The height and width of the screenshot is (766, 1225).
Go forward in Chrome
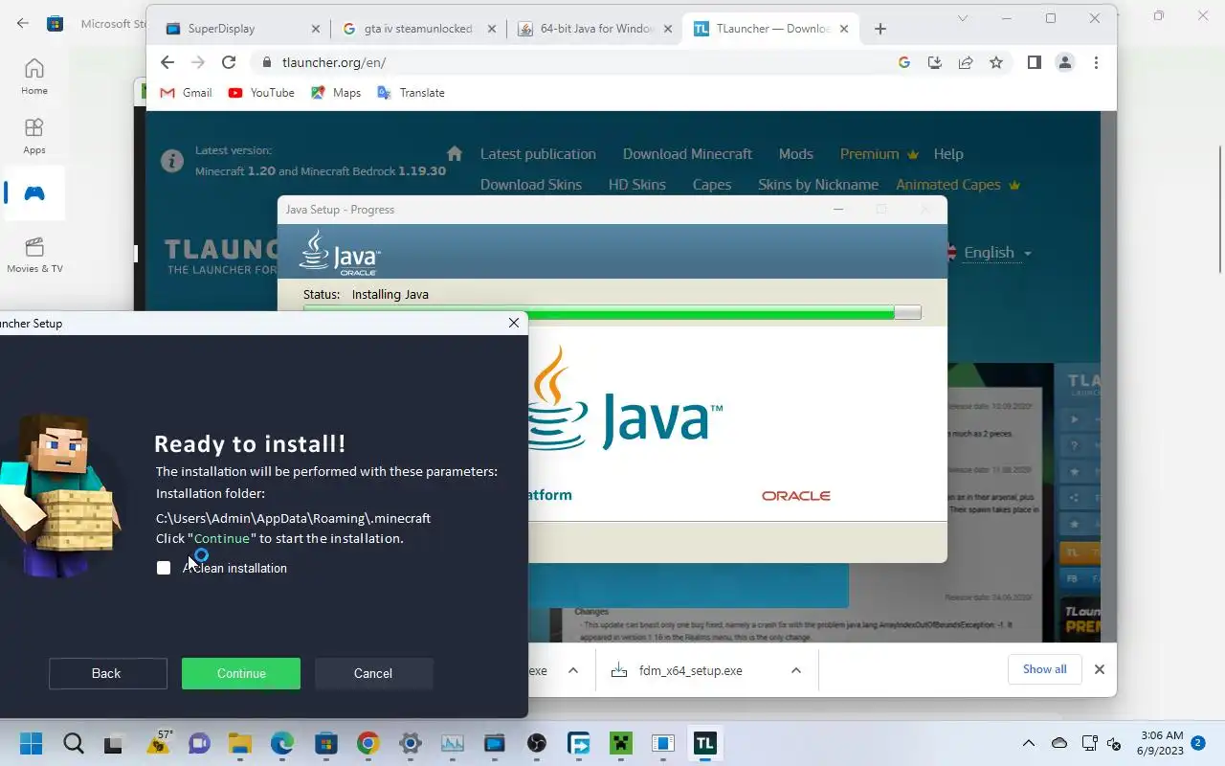[198, 62]
